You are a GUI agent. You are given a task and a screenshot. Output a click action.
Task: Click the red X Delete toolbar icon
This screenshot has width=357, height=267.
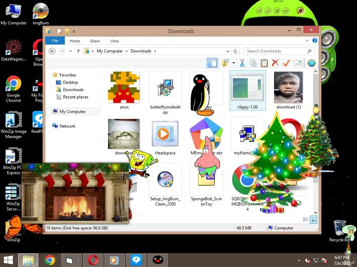coord(275,63)
